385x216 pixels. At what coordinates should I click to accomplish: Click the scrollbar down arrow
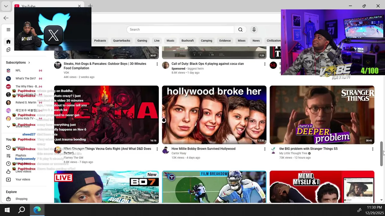381,200
